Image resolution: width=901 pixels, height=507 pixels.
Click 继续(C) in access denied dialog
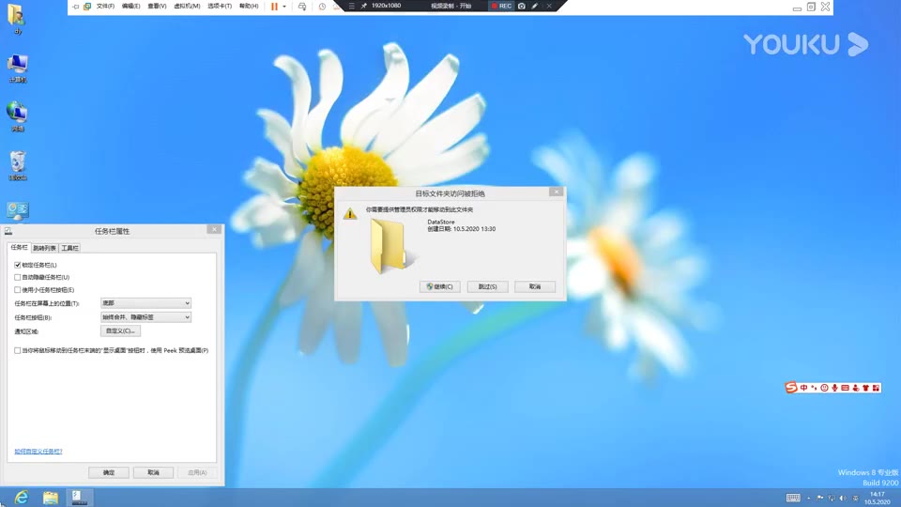click(439, 286)
